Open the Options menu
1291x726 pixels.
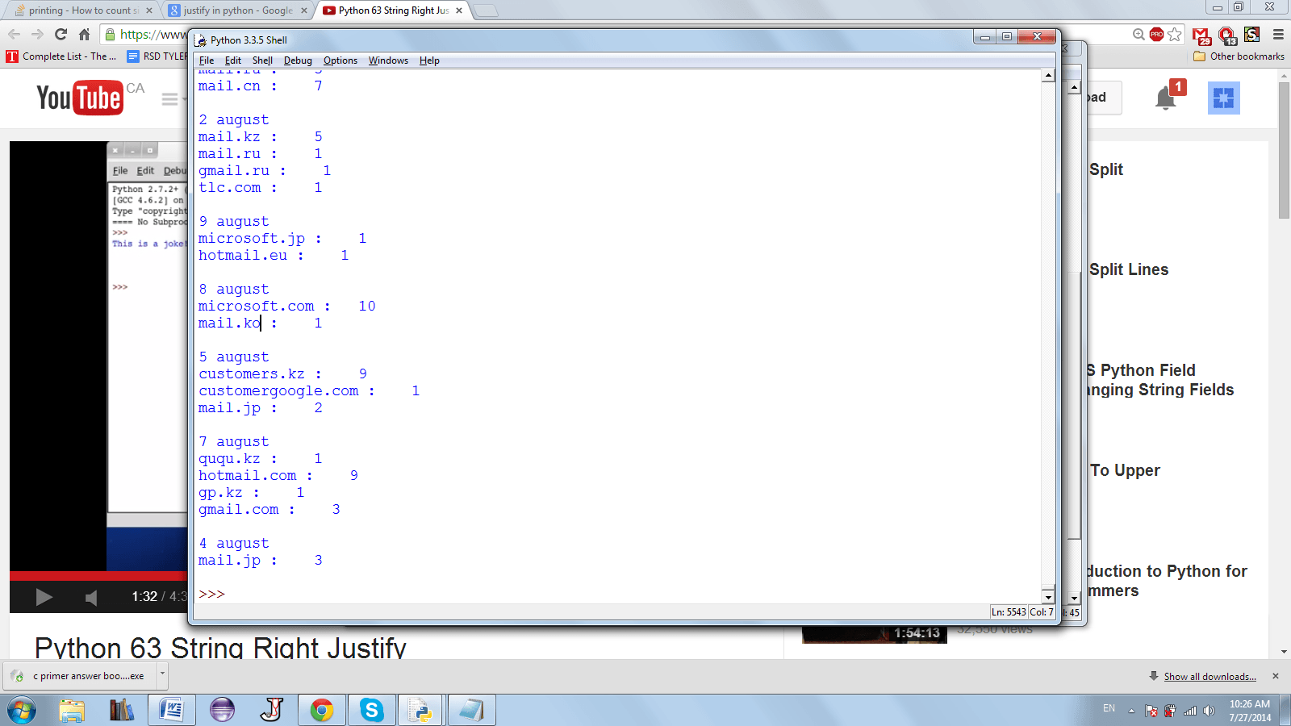pyautogui.click(x=341, y=60)
